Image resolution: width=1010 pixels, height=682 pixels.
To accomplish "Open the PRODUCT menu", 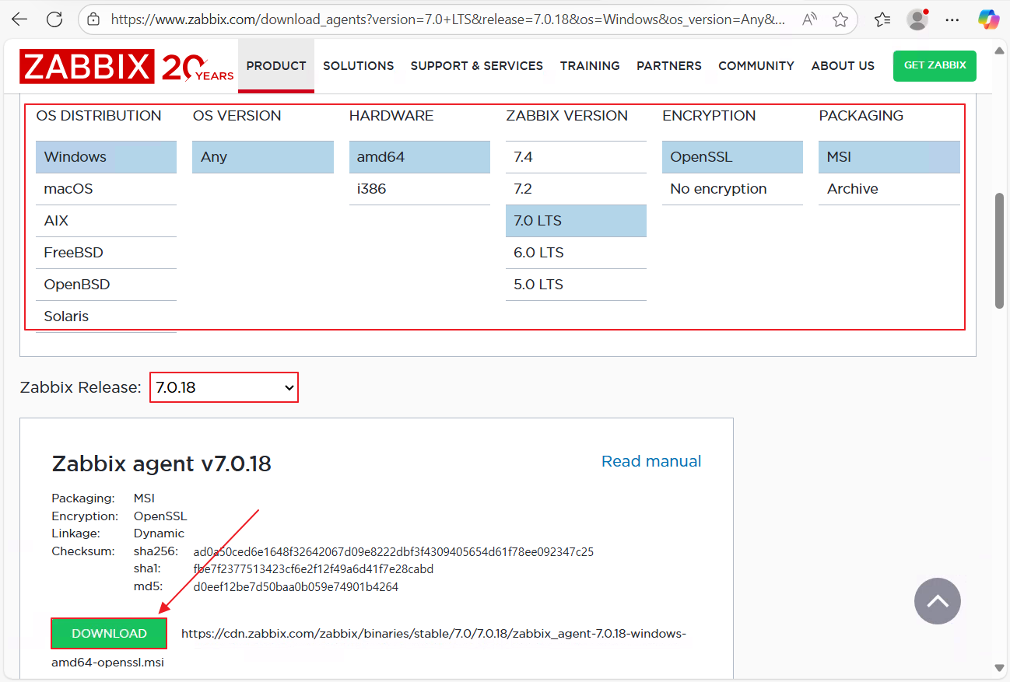I will (276, 65).
